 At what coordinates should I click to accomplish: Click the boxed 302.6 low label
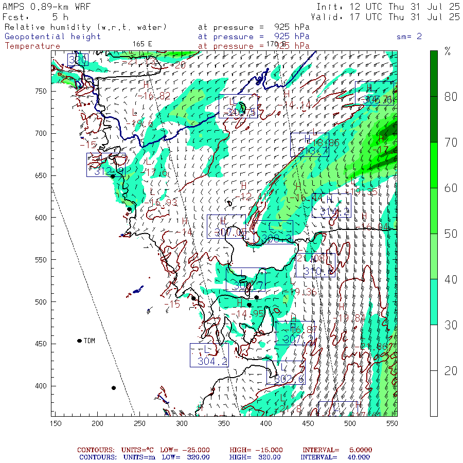pyautogui.click(x=286, y=373)
